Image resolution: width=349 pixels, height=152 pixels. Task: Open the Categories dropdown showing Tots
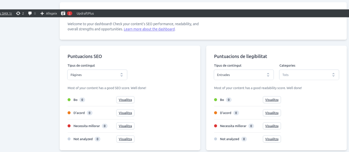[309, 75]
